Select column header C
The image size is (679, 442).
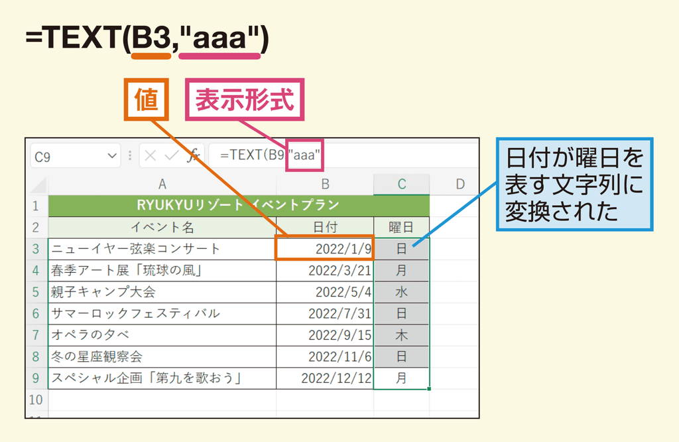pos(401,184)
